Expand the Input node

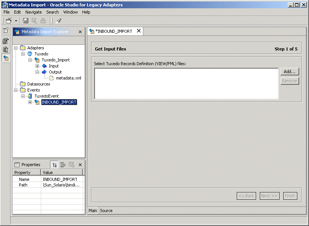pyautogui.click(x=37, y=66)
